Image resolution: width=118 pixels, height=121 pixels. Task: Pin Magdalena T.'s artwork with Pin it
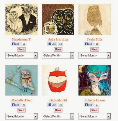click(x=22, y=49)
